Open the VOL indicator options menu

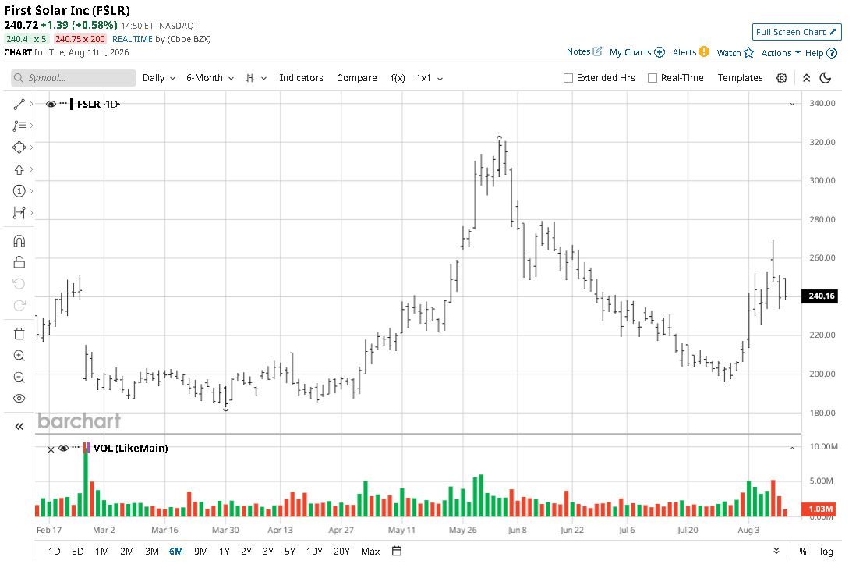[76, 447]
